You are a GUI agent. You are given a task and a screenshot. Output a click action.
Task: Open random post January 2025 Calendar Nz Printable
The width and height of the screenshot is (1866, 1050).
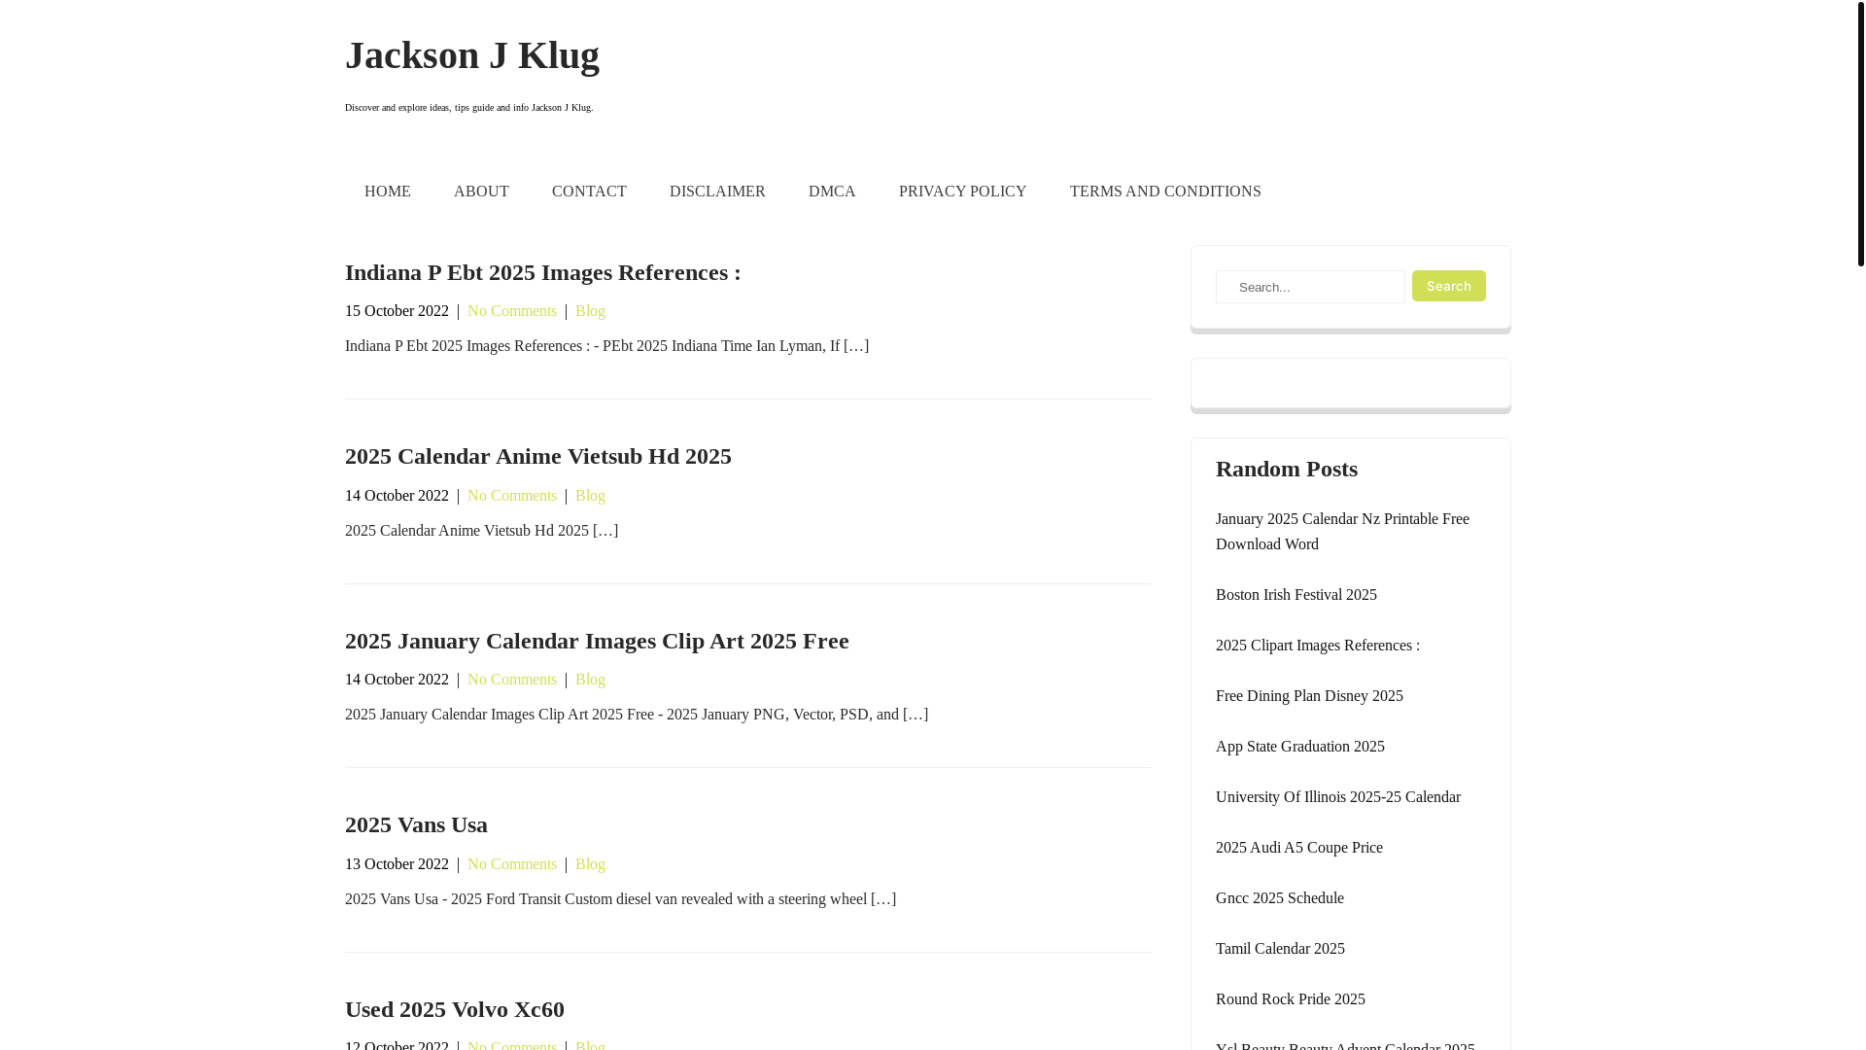tap(1342, 532)
